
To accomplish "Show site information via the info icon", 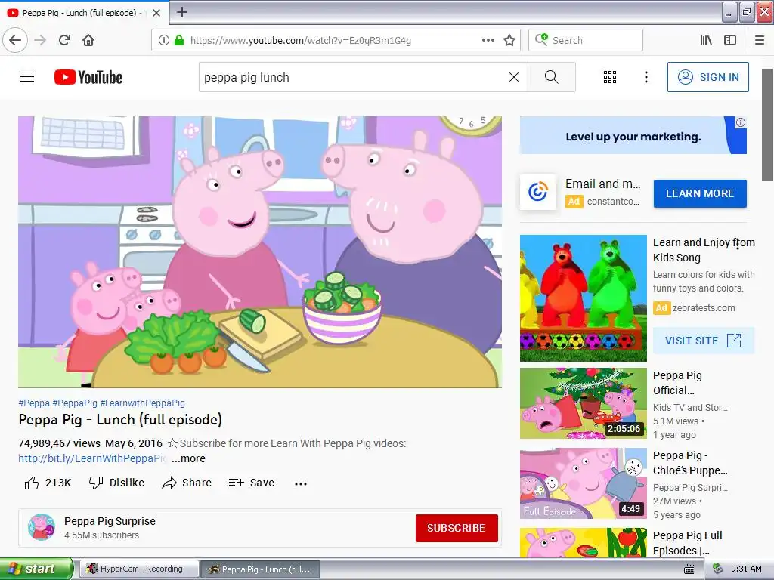I will [x=164, y=40].
